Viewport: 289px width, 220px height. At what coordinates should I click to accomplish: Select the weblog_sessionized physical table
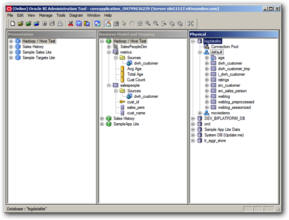click(234, 107)
